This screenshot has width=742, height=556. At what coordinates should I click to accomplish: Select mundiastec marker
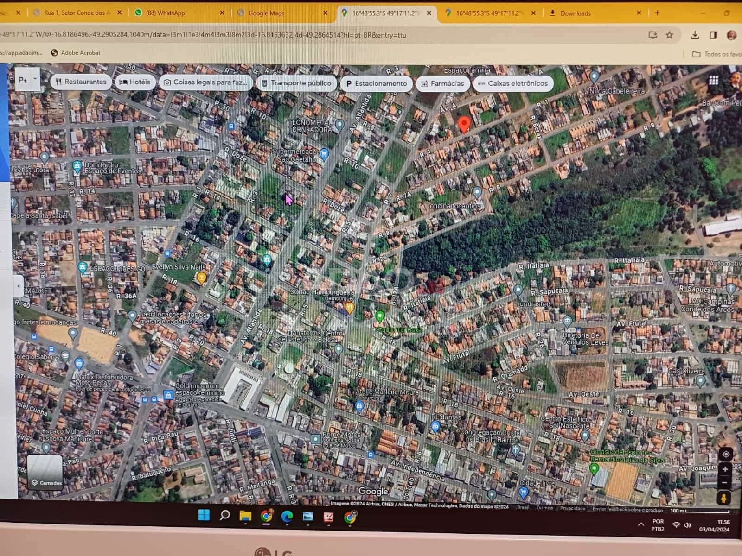click(518, 291)
